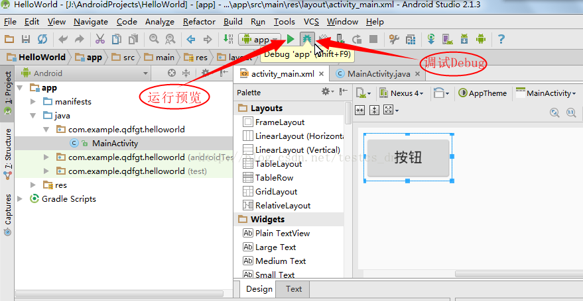This screenshot has width=583, height=301.
Task: Click Collapse All icon in Project panel
Action: [186, 73]
